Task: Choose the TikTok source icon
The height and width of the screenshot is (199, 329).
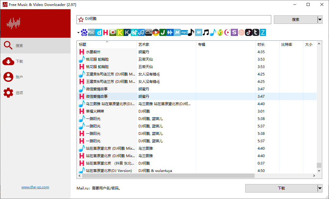Action: 249,32
